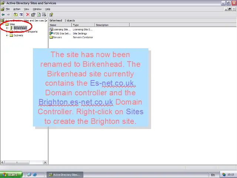Click the 'Servers Container' type cell

click(x=83, y=37)
